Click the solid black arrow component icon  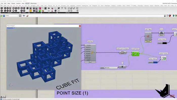[x=49, y=8]
